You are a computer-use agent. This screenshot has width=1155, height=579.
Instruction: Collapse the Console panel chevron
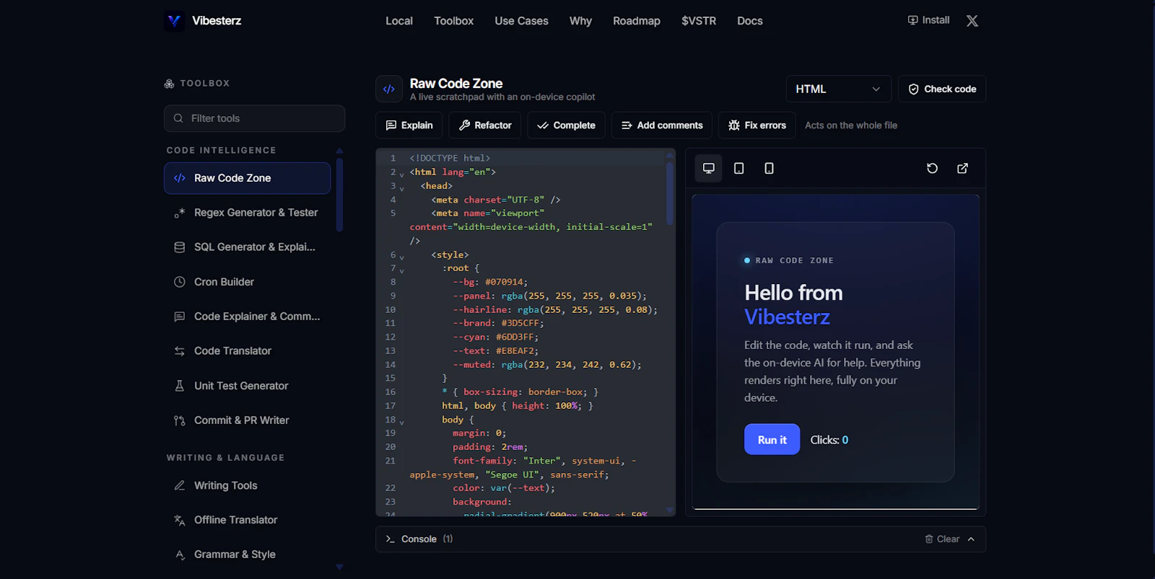972,539
